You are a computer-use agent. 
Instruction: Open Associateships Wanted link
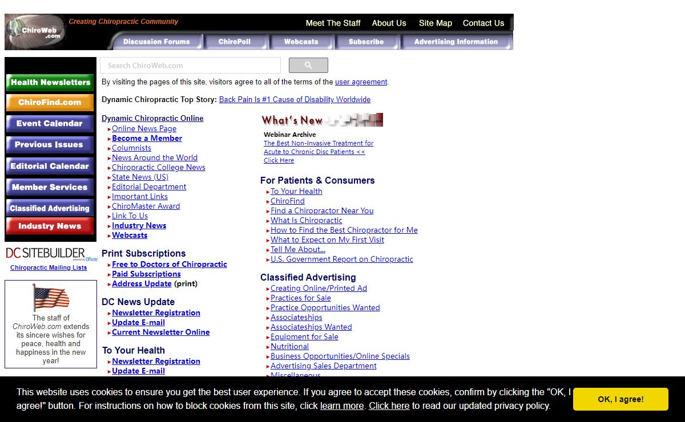coord(311,327)
